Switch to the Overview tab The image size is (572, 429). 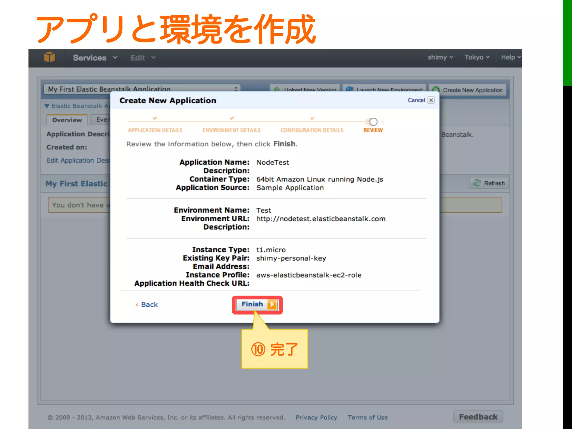[67, 120]
